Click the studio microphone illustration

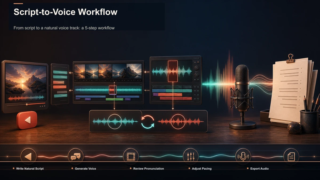click(x=242, y=97)
